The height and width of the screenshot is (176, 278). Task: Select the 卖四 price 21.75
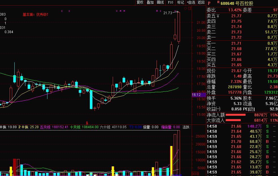(x=236, y=21)
